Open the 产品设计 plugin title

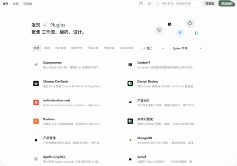coord(143,101)
